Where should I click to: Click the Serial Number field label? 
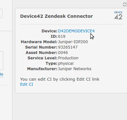(41, 47)
